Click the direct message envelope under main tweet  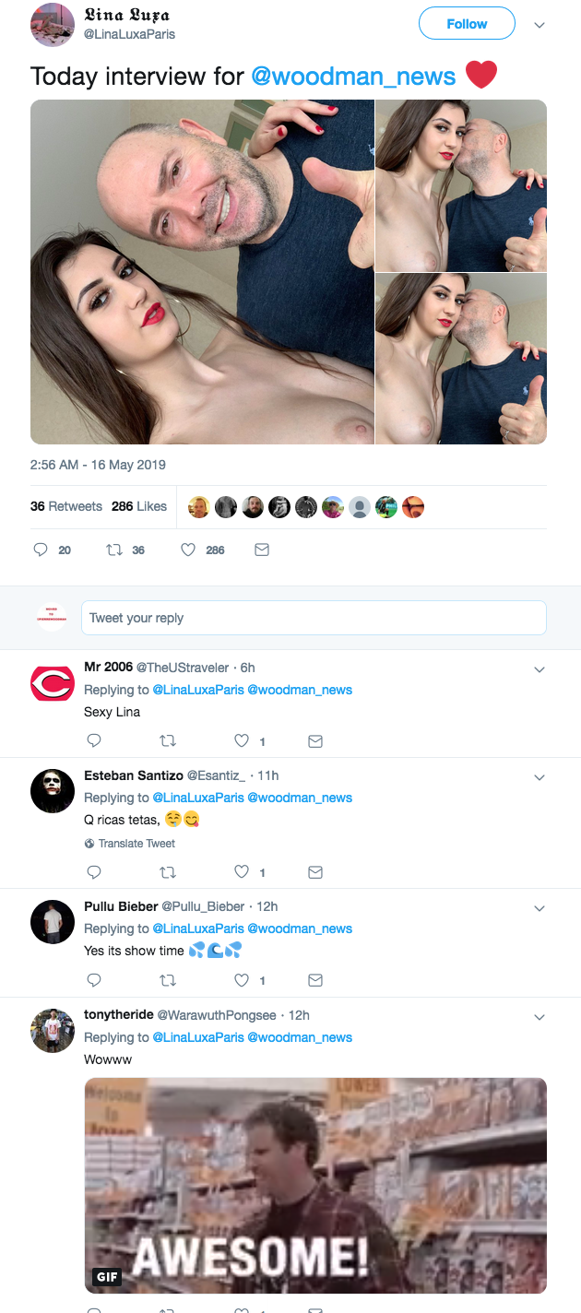261,550
